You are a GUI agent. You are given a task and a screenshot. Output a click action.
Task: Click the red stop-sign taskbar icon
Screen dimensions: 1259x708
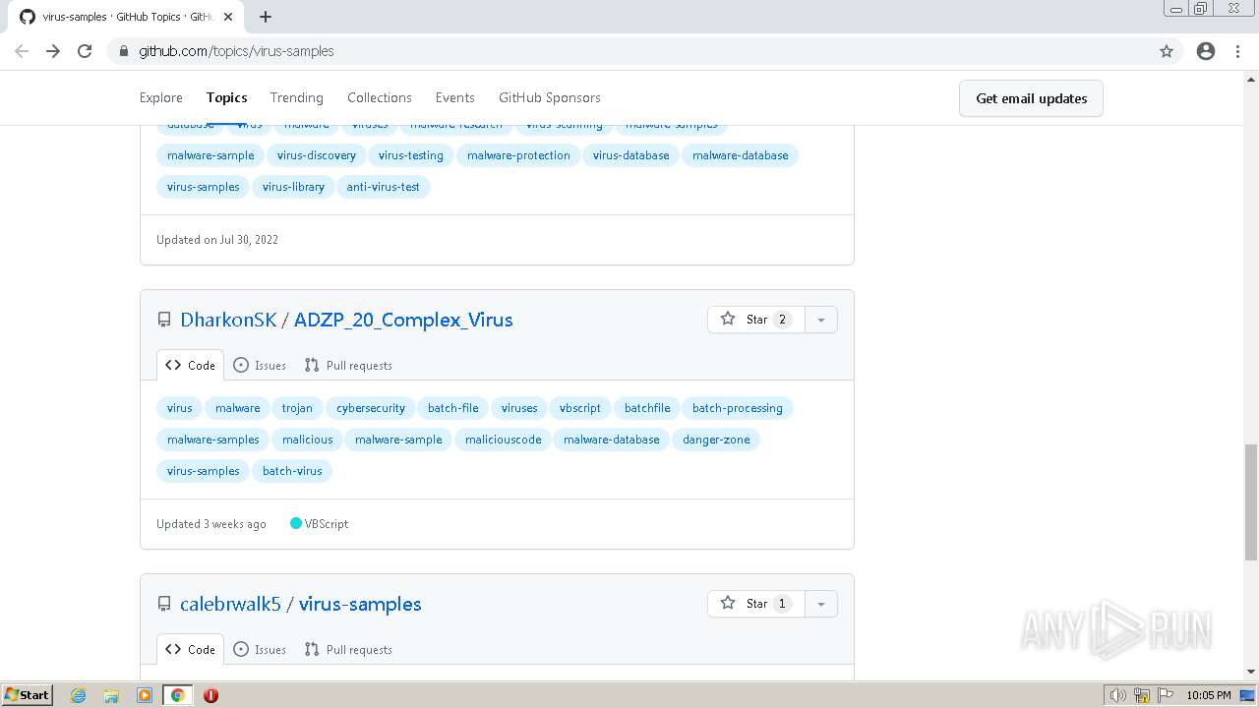[210, 695]
